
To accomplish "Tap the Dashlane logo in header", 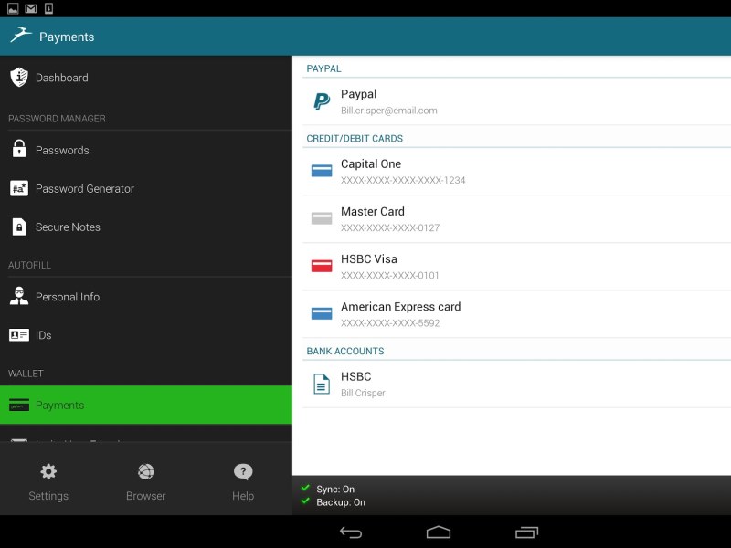I will click(21, 36).
